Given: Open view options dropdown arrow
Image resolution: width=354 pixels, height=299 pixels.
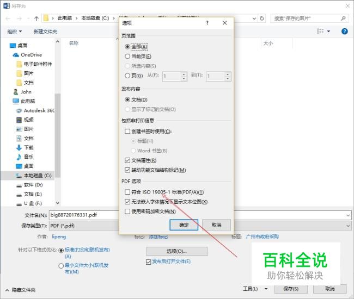Looking at the screenshot, I should pyautogui.click(x=328, y=32).
